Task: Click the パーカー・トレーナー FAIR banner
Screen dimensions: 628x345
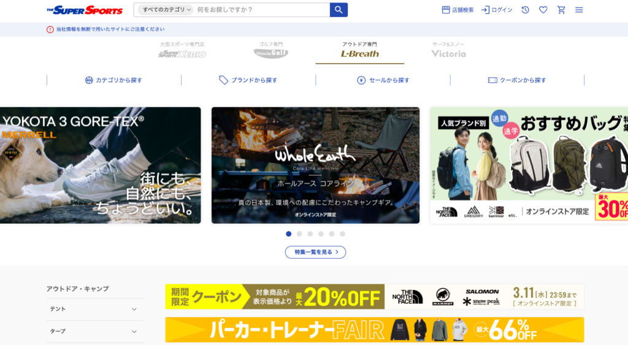Action: pyautogui.click(x=375, y=330)
